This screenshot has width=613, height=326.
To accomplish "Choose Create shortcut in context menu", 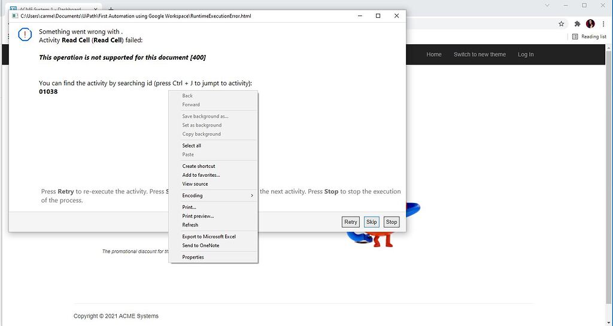I will 213,166.
